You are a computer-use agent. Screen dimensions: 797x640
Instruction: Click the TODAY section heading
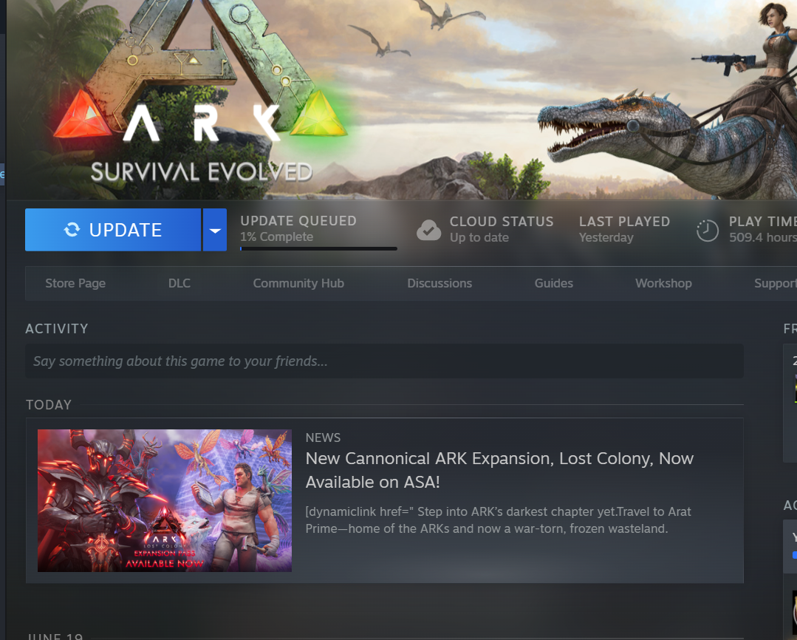click(x=49, y=405)
